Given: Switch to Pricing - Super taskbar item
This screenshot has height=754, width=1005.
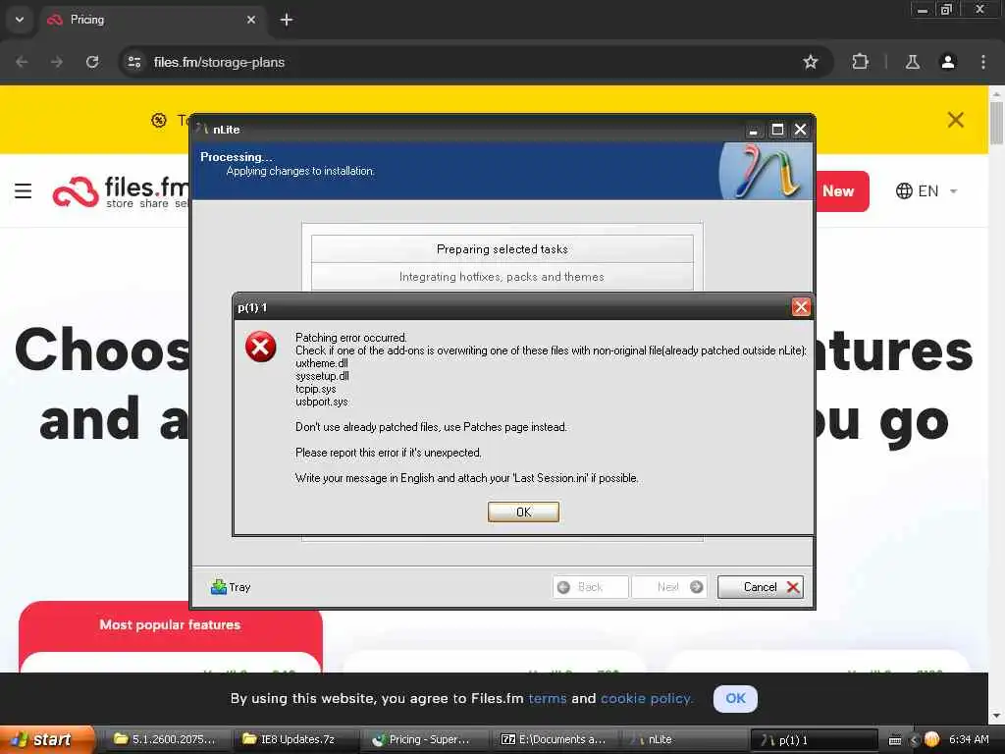Looking at the screenshot, I should tap(424, 739).
